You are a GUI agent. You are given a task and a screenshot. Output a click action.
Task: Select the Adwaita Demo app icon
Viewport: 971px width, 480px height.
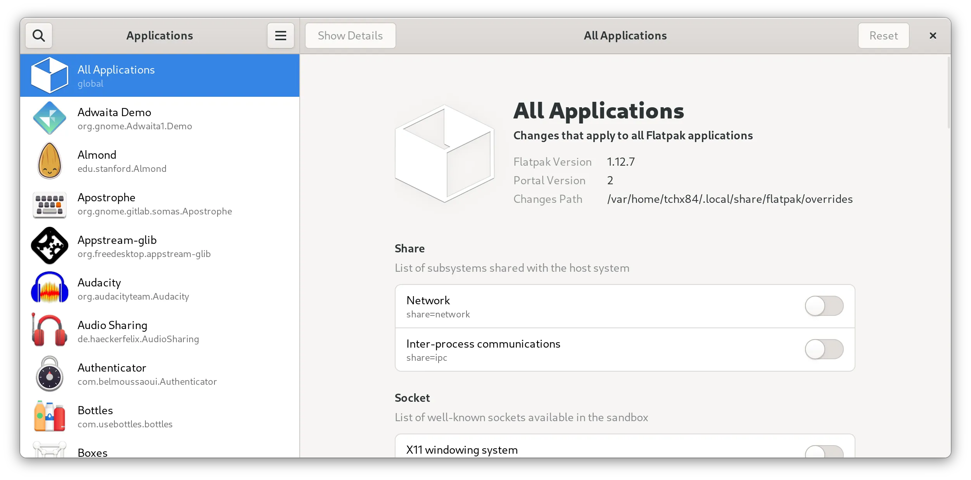tap(50, 118)
